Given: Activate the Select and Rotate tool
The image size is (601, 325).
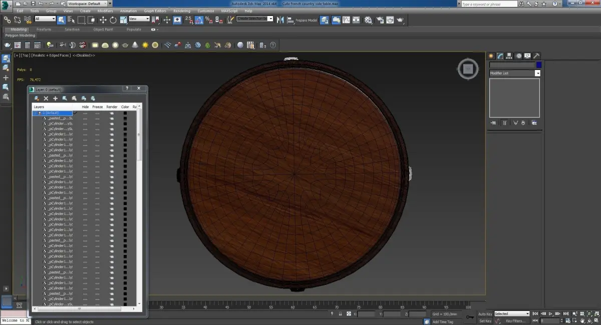Looking at the screenshot, I should [x=113, y=20].
